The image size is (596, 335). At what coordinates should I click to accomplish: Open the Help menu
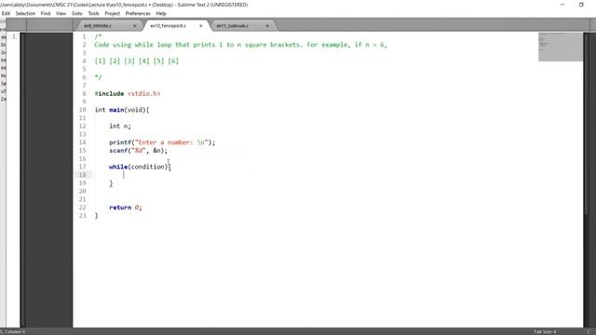161,13
